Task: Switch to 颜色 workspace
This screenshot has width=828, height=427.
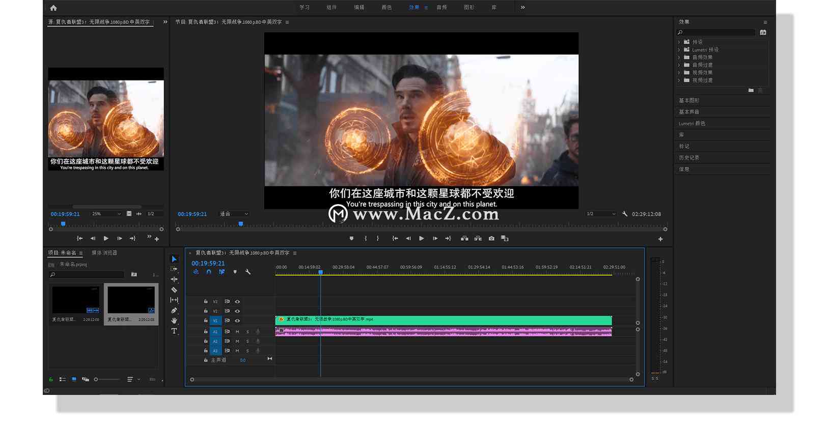Action: 387,8
